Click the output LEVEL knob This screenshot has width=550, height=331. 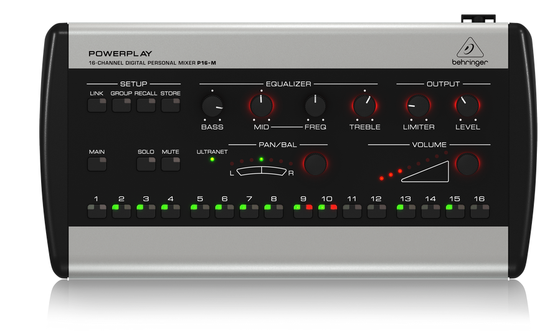click(x=467, y=107)
